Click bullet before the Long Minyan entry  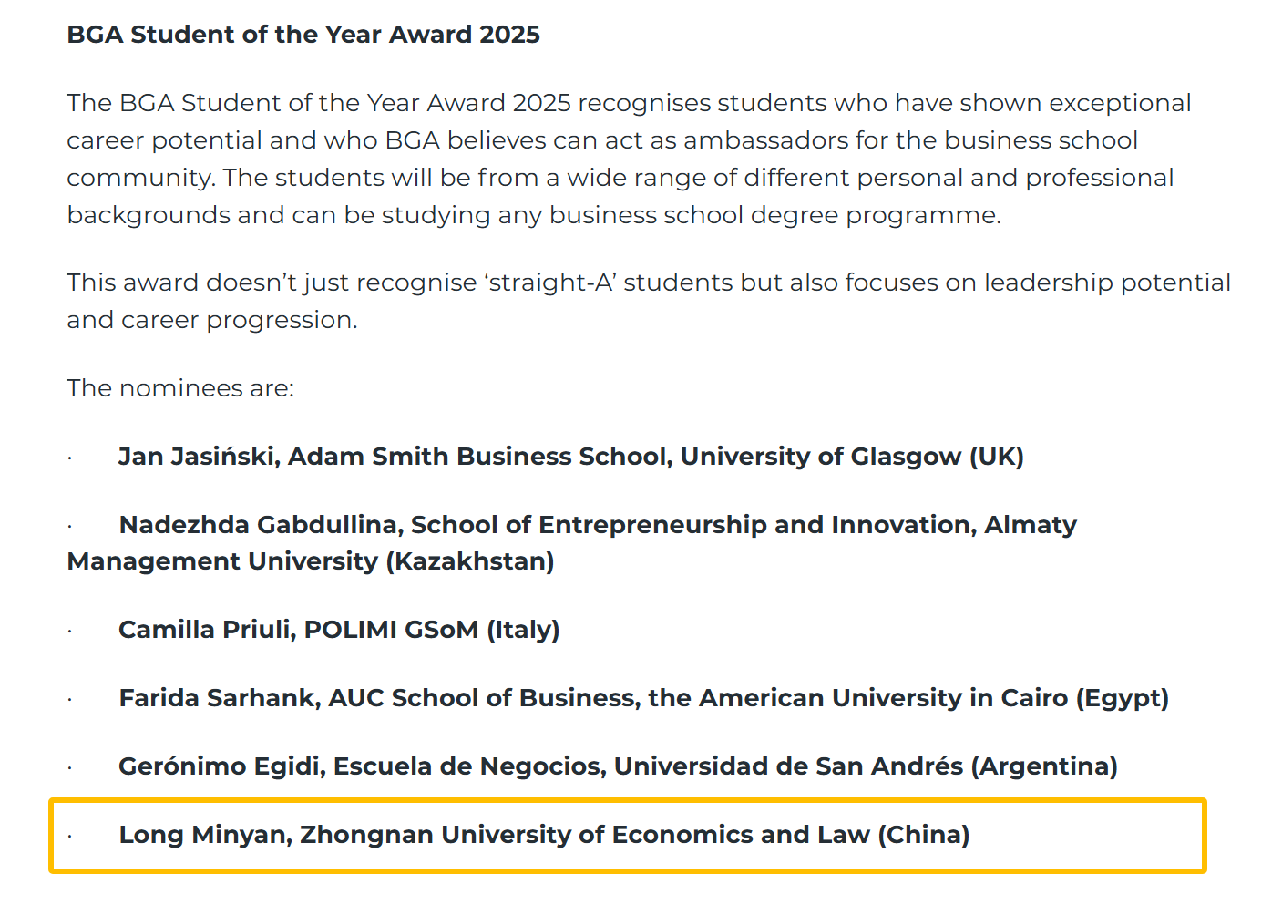[70, 836]
